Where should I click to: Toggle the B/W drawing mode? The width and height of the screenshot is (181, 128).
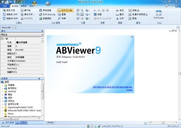47,14
